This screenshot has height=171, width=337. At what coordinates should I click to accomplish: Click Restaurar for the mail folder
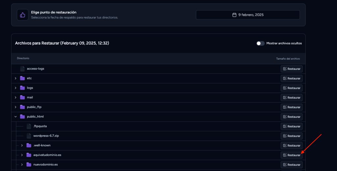click(x=292, y=97)
